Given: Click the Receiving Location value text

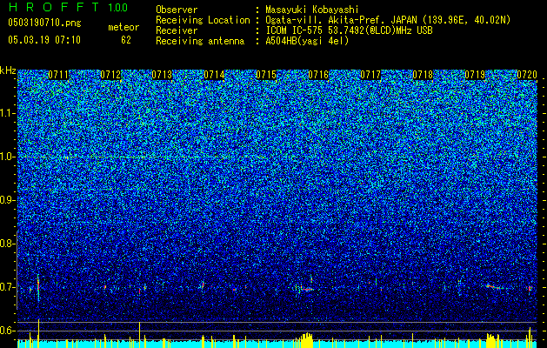Looking at the screenshot, I should (388, 20).
